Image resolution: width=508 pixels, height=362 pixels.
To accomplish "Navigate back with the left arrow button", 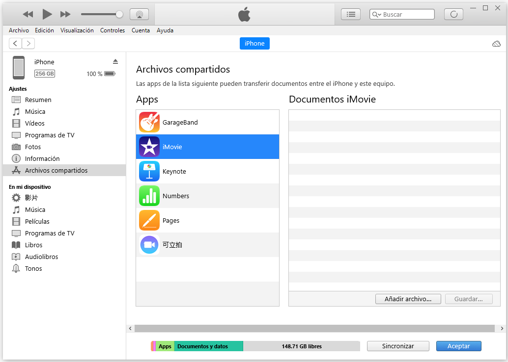I will tap(16, 44).
